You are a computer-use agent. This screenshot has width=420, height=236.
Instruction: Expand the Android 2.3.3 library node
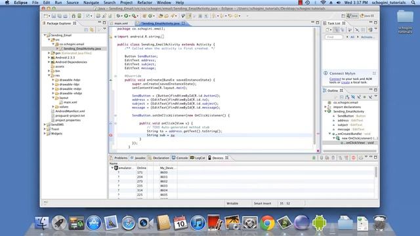pyautogui.click(x=49, y=58)
